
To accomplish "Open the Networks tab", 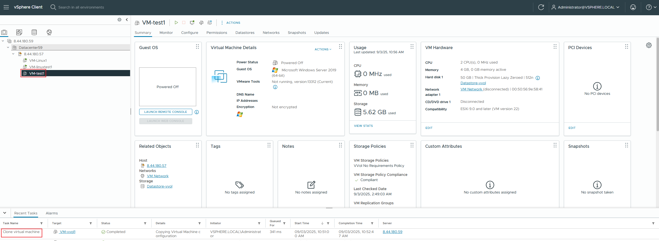I will tap(271, 33).
